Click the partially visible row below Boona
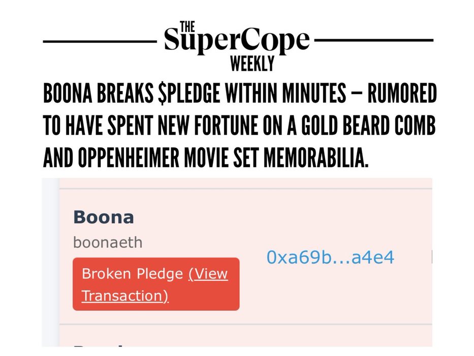The height and width of the screenshot is (356, 474). pos(245,336)
